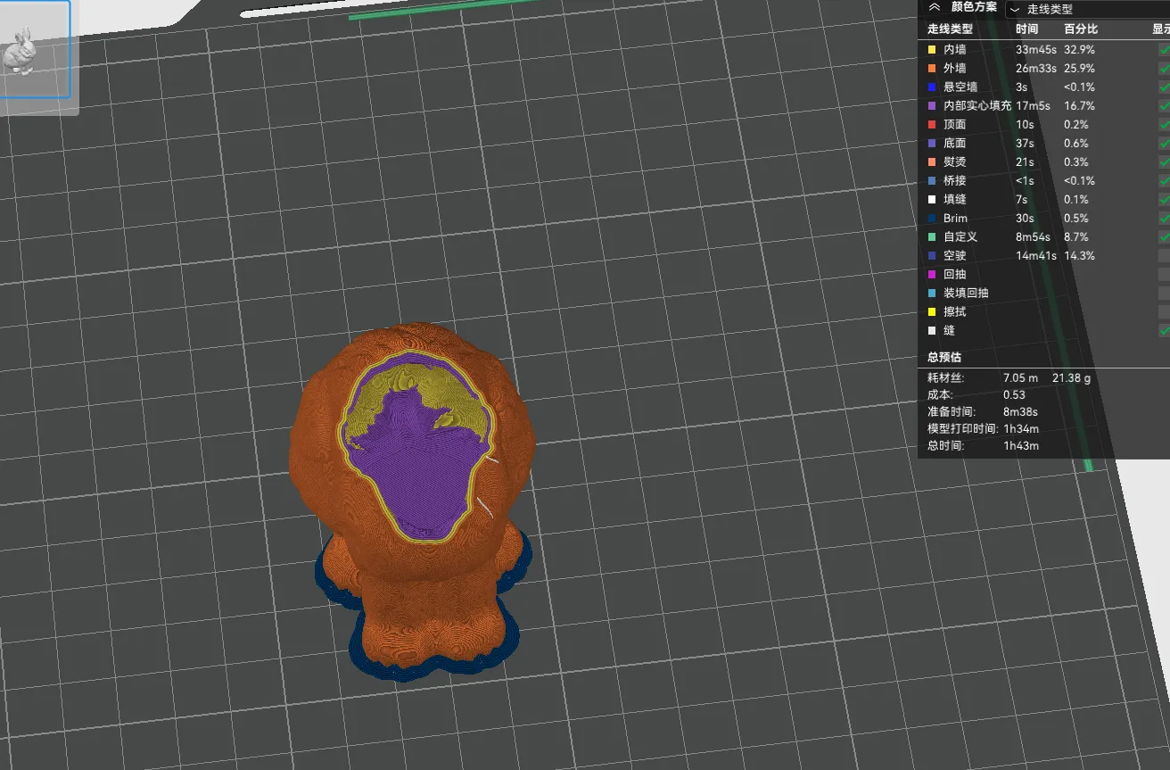Click the 26m33s time value
1170x770 pixels.
click(x=1036, y=69)
